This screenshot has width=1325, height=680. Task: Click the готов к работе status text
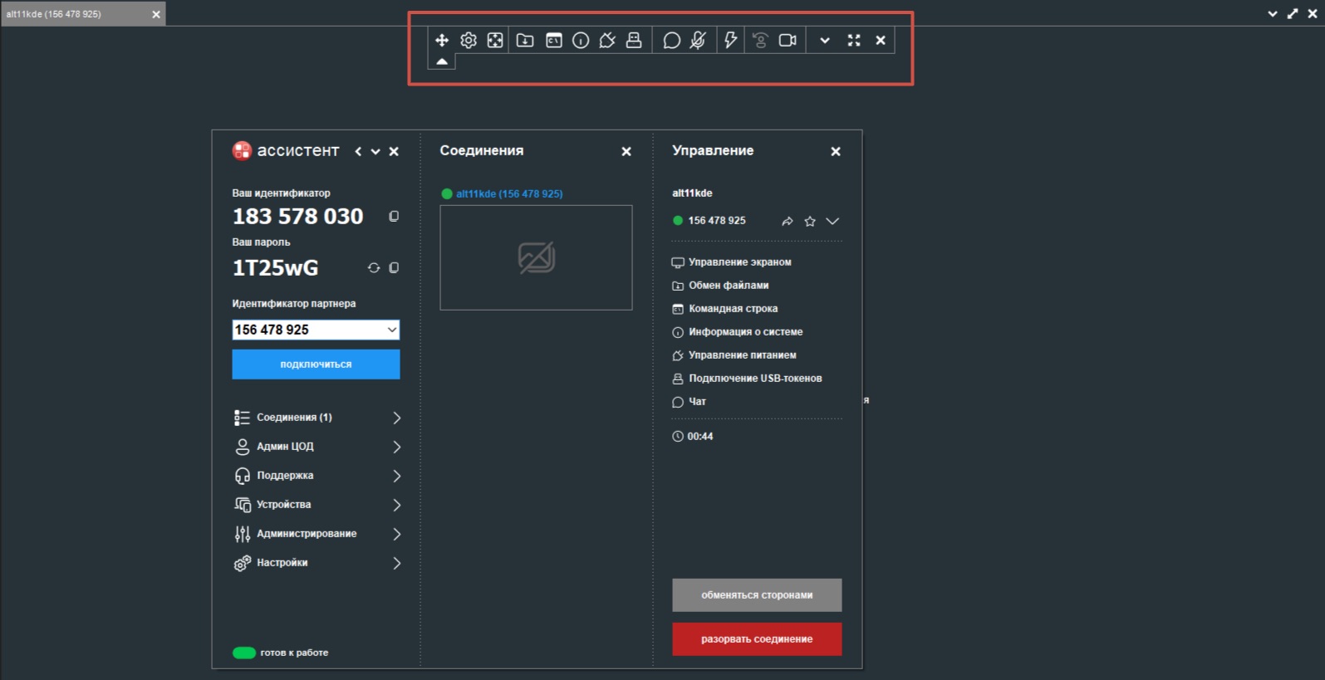[294, 653]
